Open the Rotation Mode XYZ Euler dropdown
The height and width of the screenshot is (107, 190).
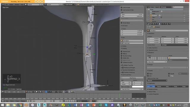coord(175,45)
